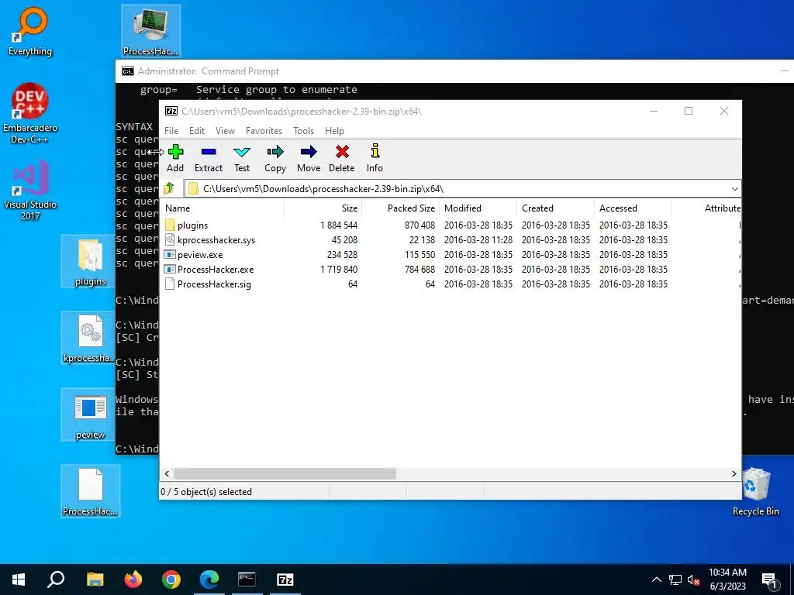The width and height of the screenshot is (794, 595).
Task: Click the network tray icon
Action: point(675,580)
